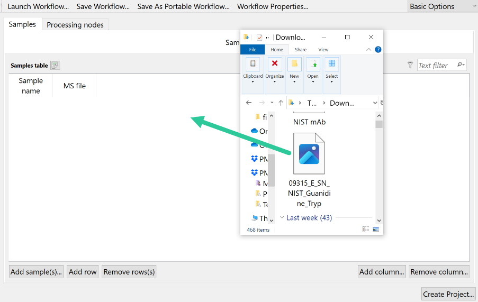Viewport: 478px width, 302px height.
Task: Open quick access toolbar overflow arrows
Action: (x=267, y=38)
